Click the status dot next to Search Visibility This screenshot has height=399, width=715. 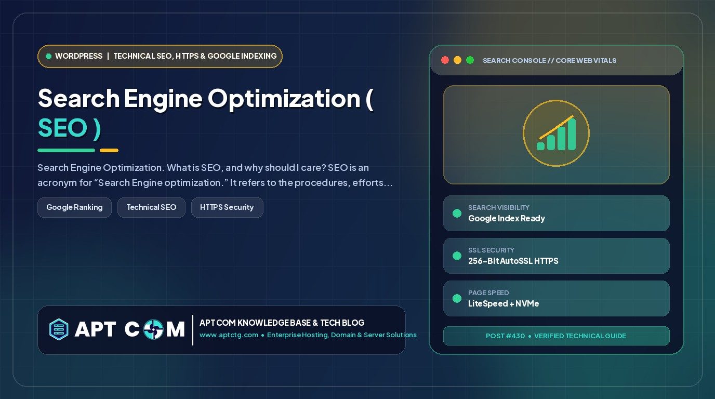(x=457, y=213)
